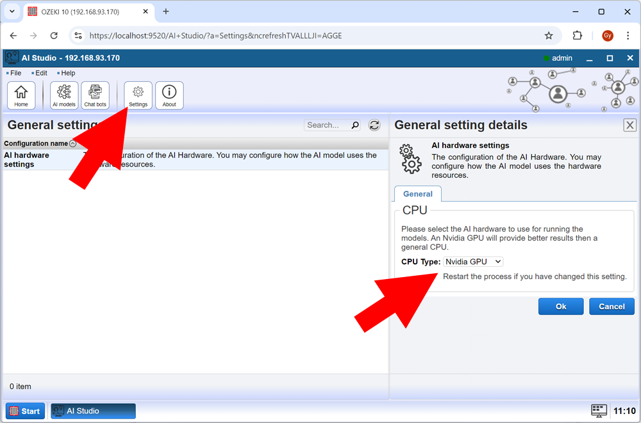Click the search magnifier icon

pyautogui.click(x=355, y=125)
